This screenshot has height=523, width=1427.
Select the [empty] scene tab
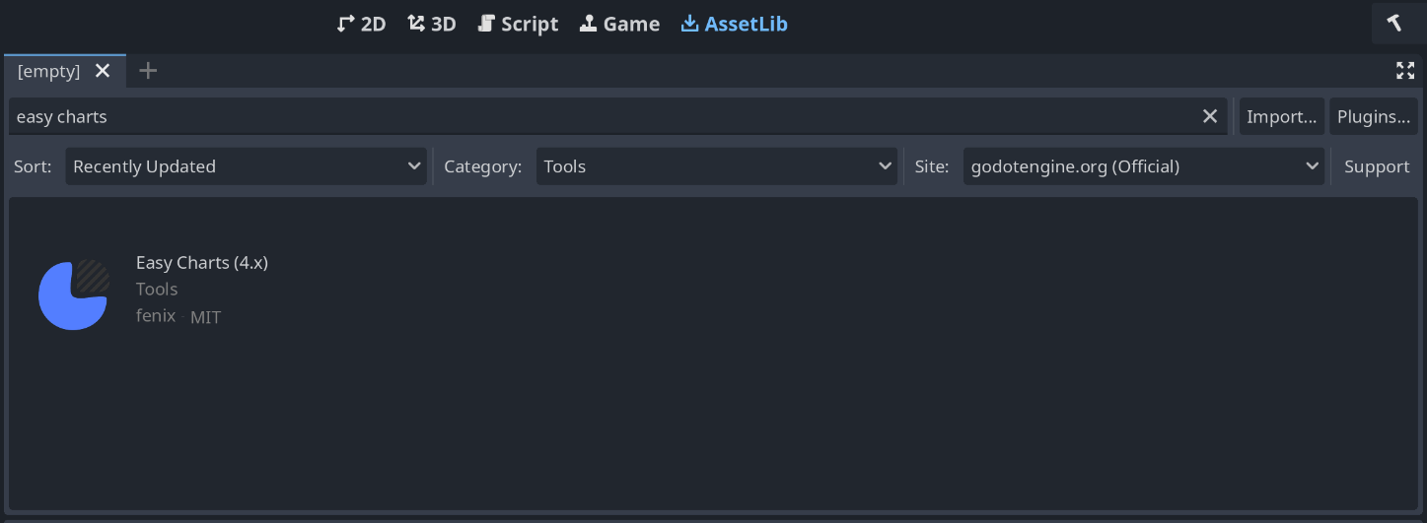coord(49,71)
